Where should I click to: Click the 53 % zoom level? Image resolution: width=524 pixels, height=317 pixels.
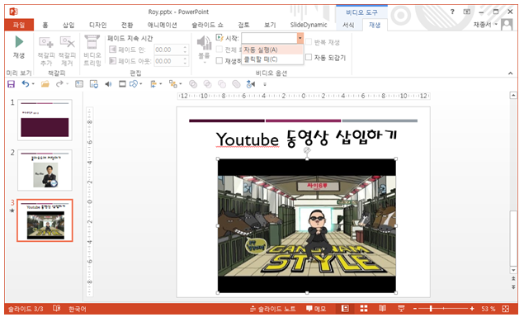click(489, 308)
